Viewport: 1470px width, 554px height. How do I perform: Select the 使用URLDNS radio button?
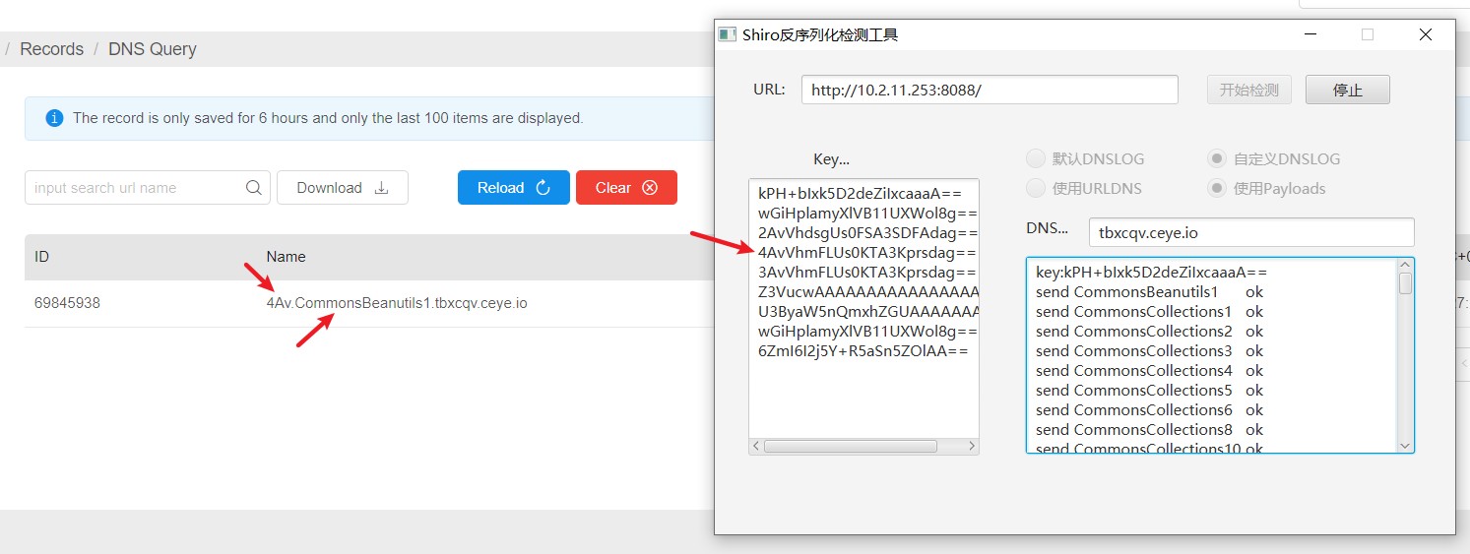tap(1035, 188)
